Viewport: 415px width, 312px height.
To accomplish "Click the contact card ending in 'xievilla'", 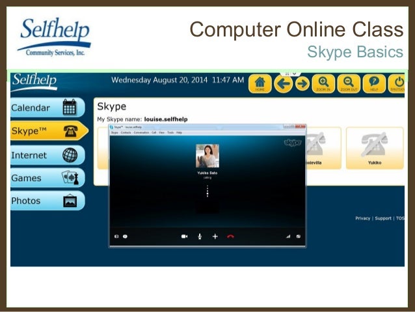I will (323, 148).
